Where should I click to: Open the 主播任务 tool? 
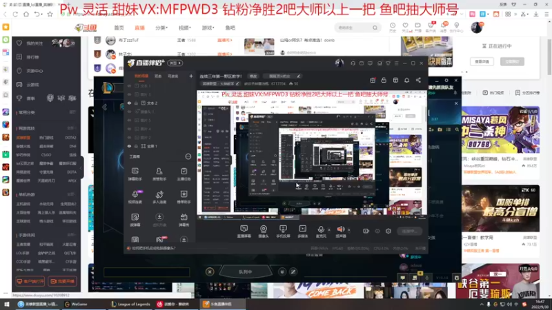pos(184,174)
